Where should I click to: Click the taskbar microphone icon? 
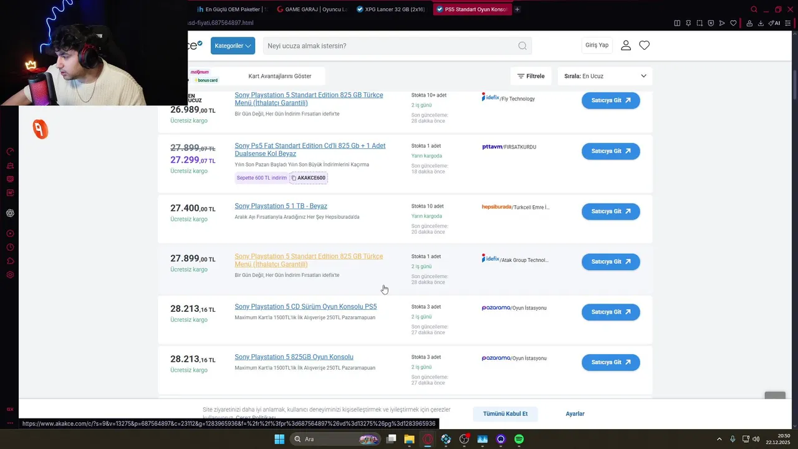733,439
